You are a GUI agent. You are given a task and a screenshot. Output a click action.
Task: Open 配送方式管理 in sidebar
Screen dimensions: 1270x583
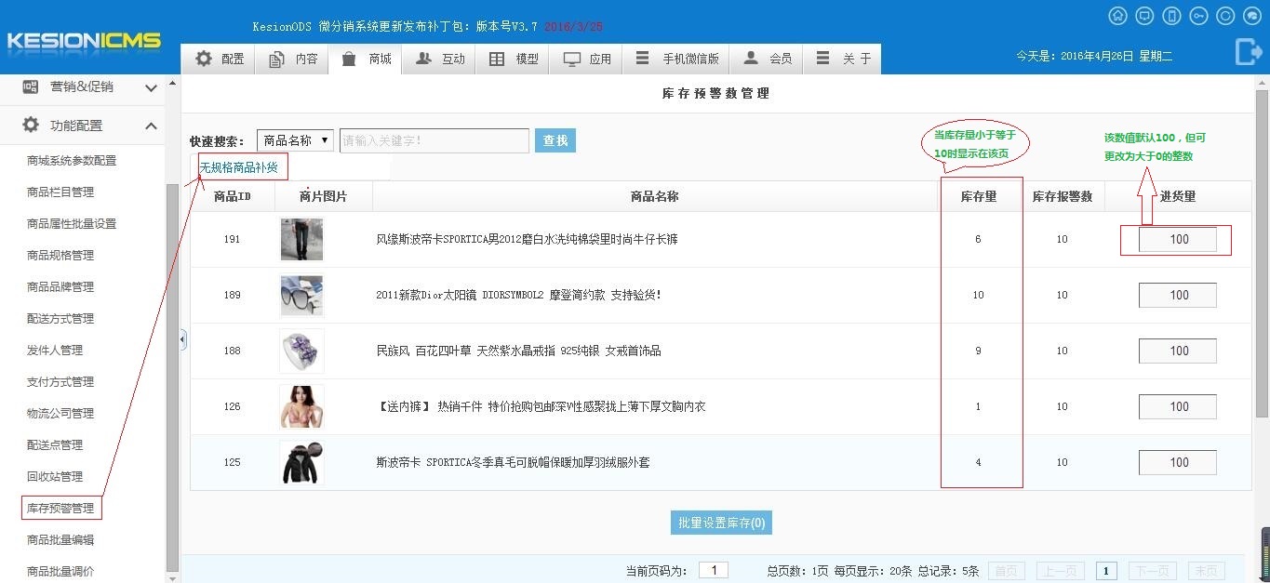click(60, 318)
